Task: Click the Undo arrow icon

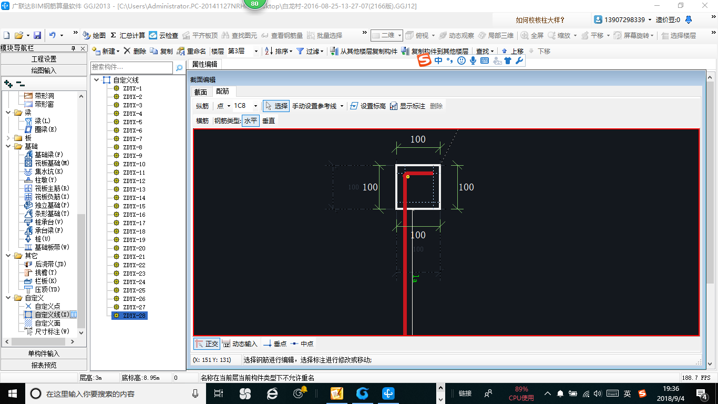Action: pyautogui.click(x=53, y=35)
